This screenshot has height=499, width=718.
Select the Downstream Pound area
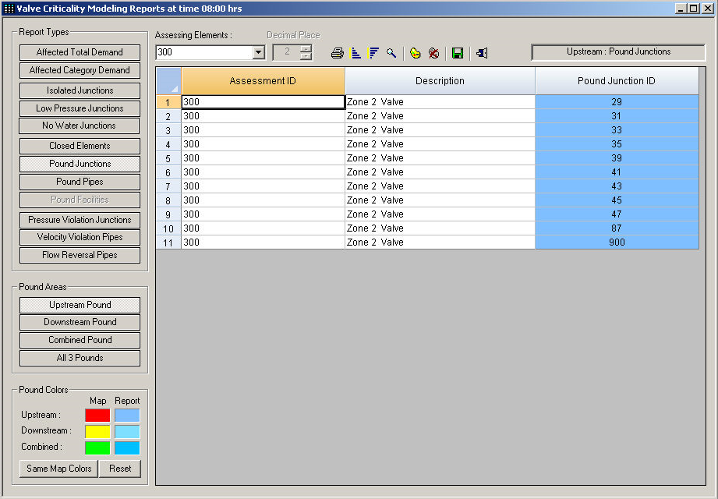pyautogui.click(x=80, y=322)
